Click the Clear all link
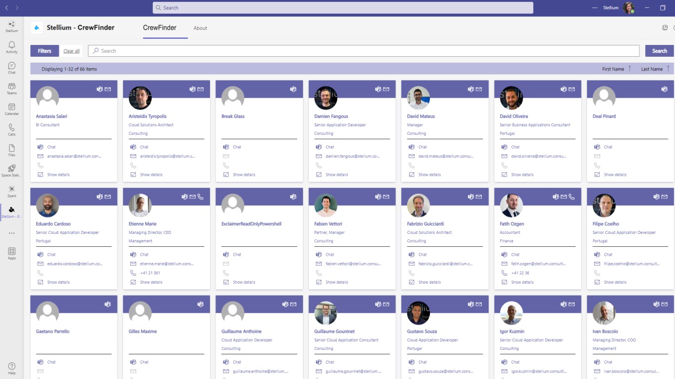675x379 pixels. tap(71, 51)
